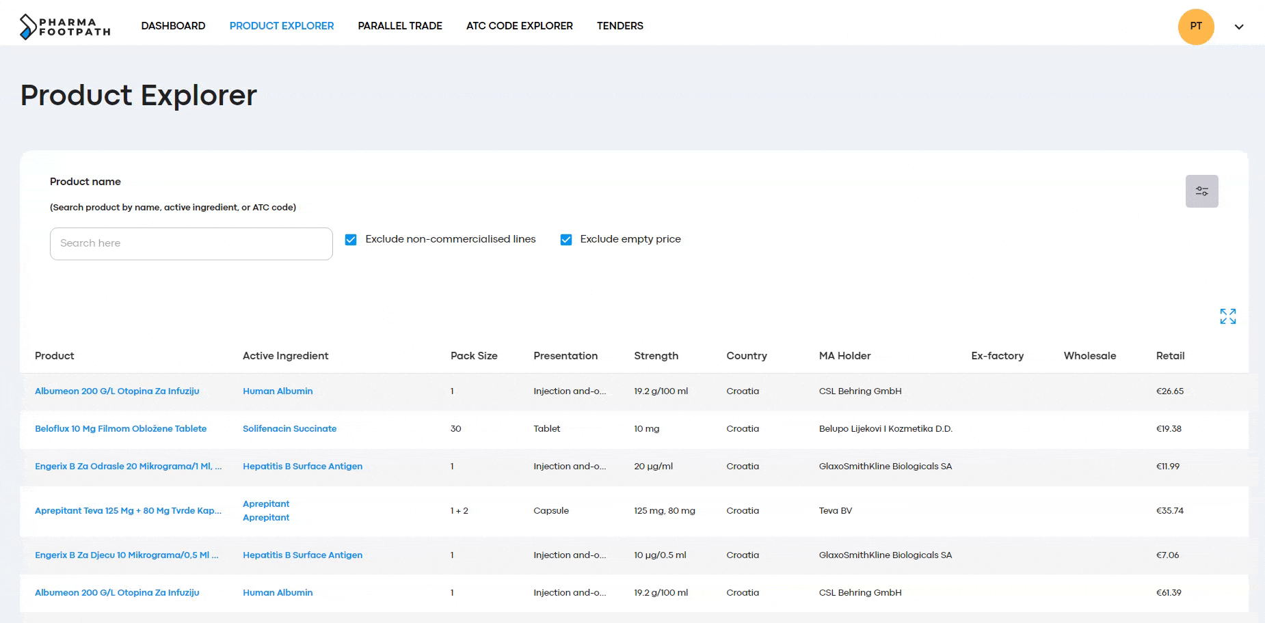Click the Presentation column header

click(565, 356)
